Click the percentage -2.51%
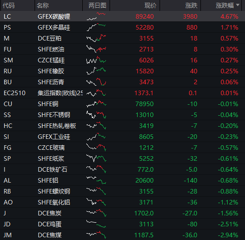 228,224
